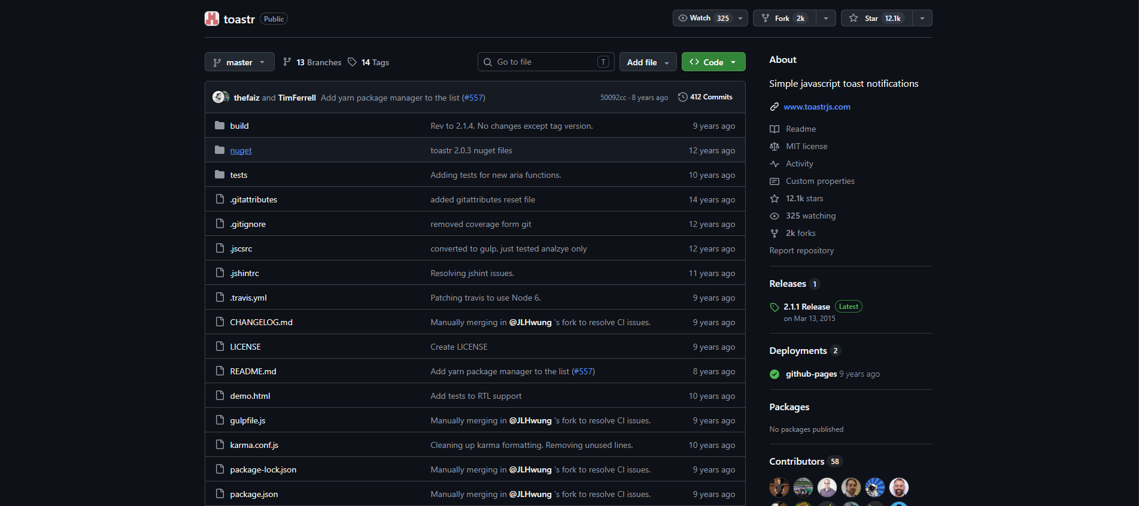Click the README.md file icon
The image size is (1139, 506).
point(220,371)
